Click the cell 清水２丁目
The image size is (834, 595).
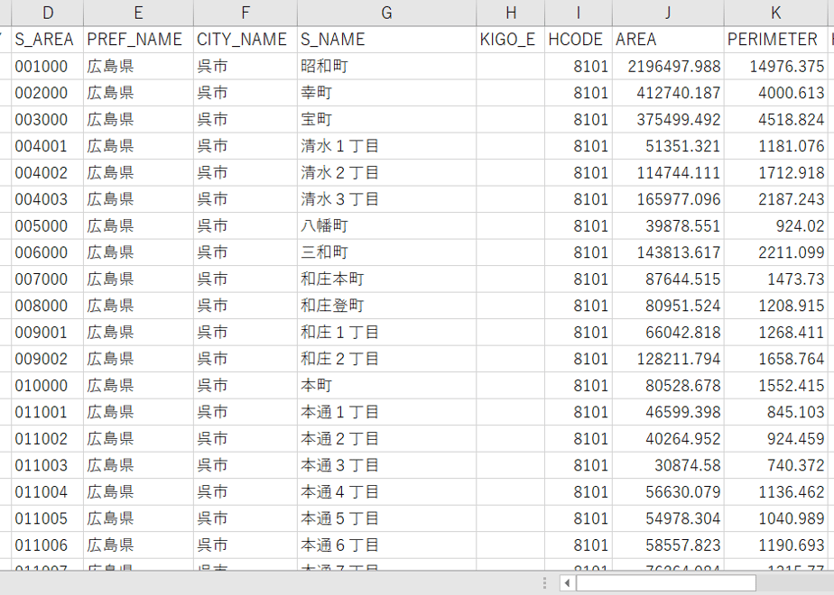386,173
